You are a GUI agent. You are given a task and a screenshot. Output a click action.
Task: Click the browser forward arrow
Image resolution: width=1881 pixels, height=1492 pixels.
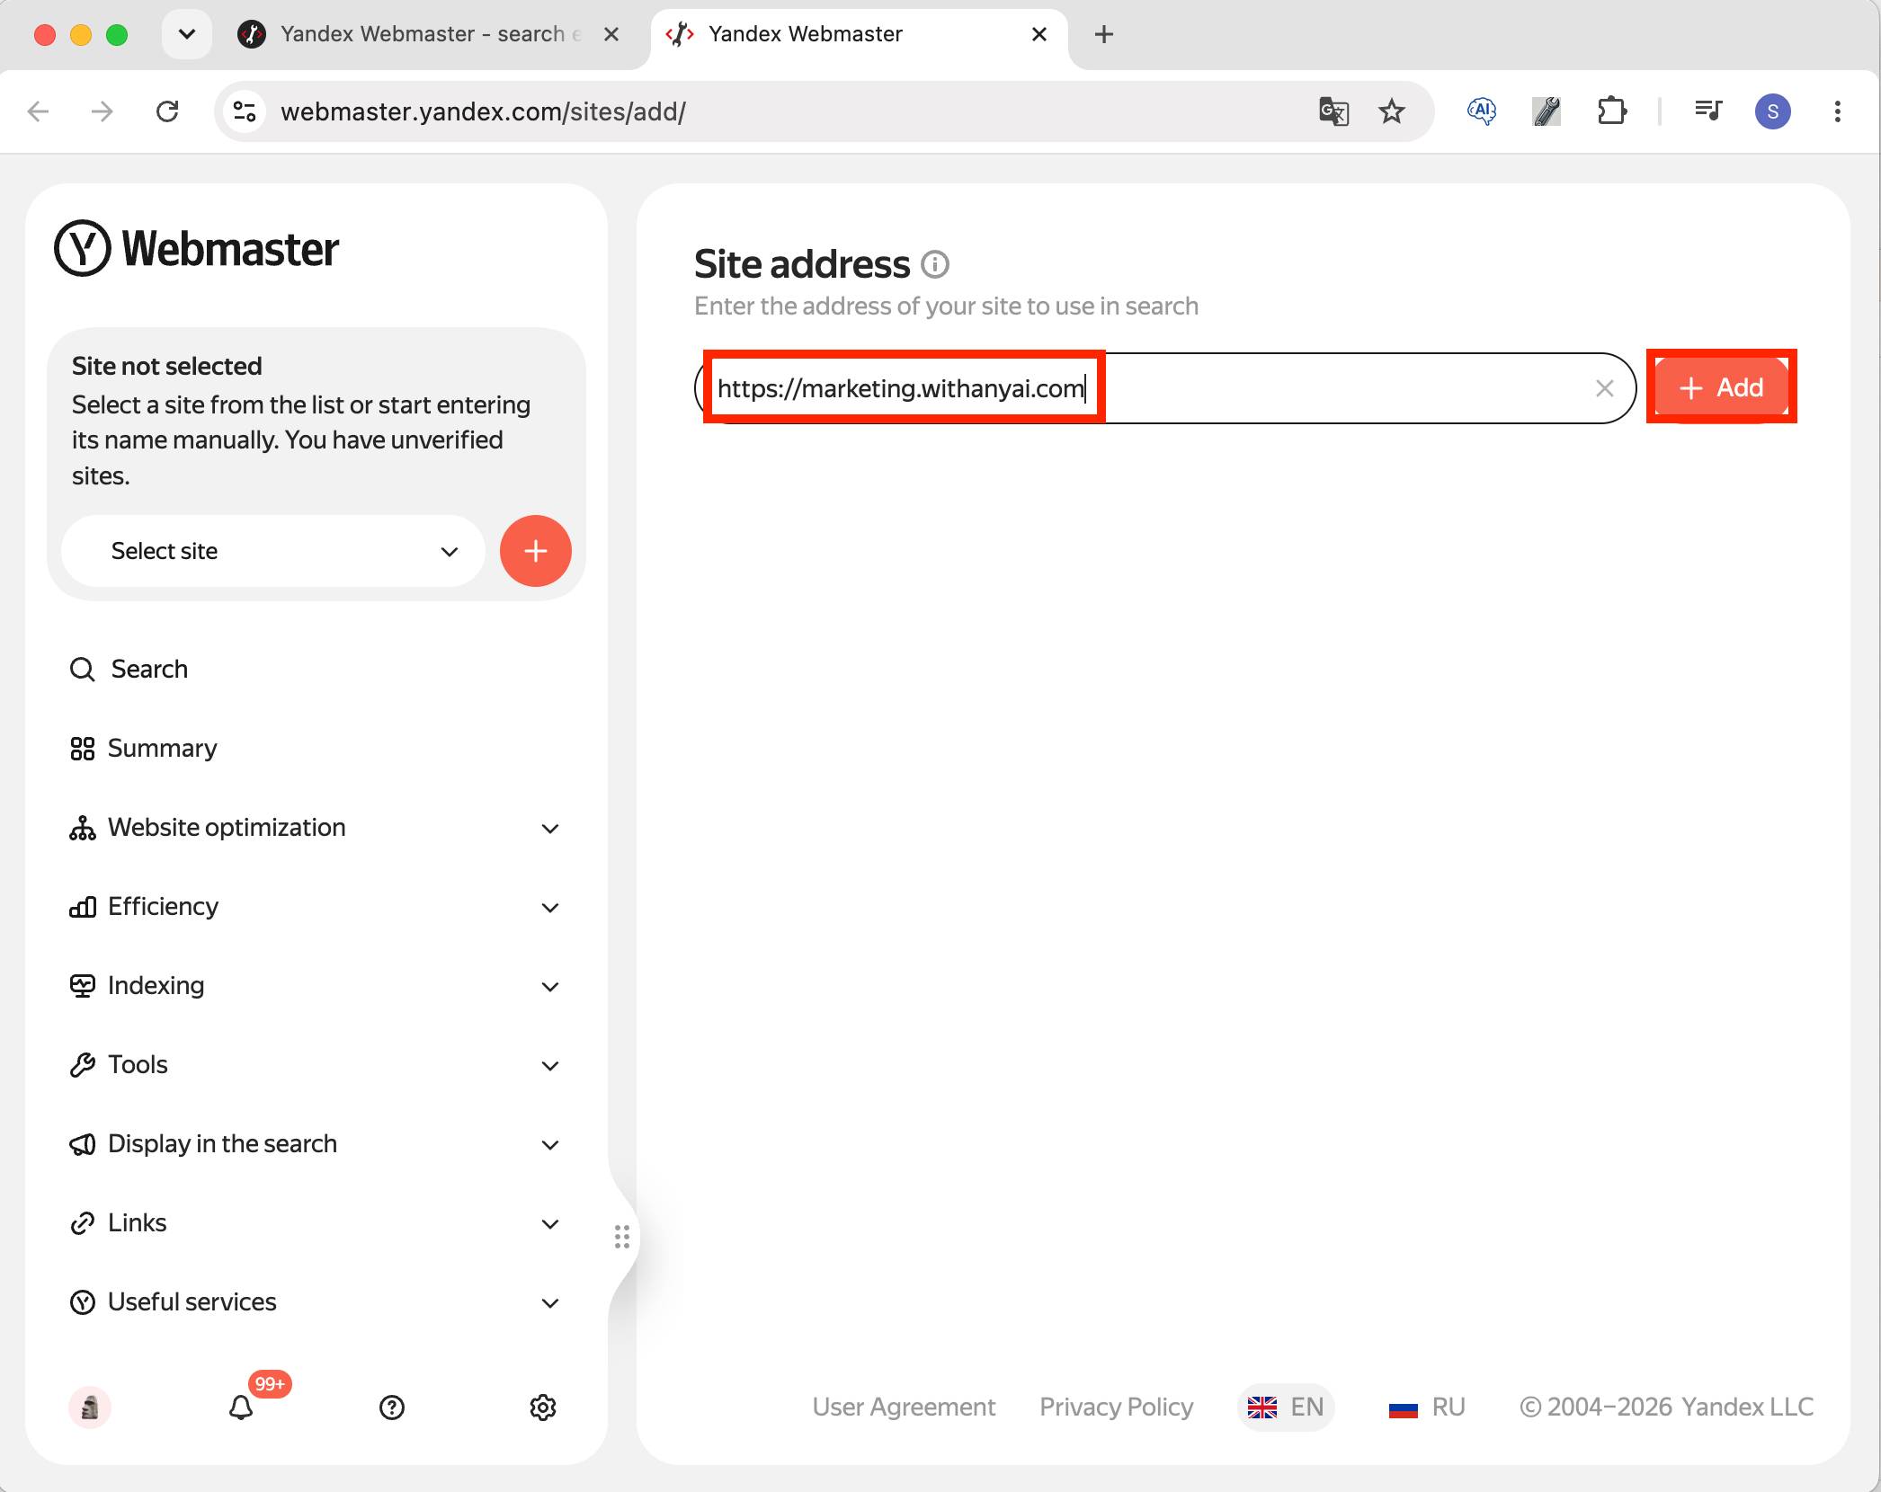click(103, 111)
